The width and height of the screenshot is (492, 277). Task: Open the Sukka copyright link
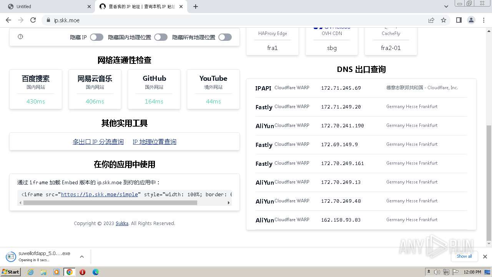[122, 223]
